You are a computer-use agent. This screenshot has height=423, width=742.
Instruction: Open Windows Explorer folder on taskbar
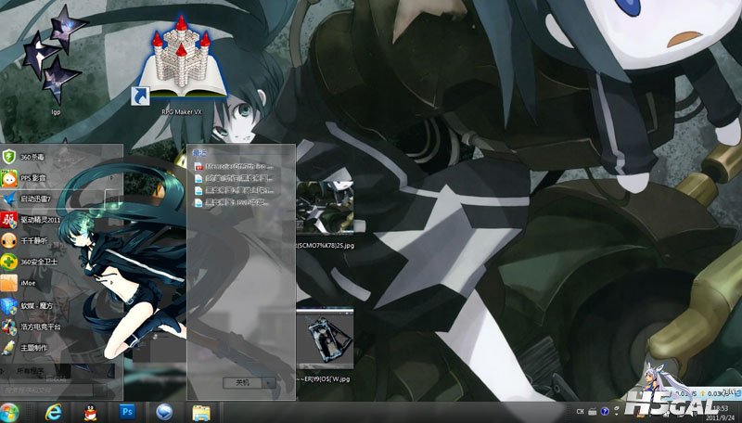tap(201, 413)
